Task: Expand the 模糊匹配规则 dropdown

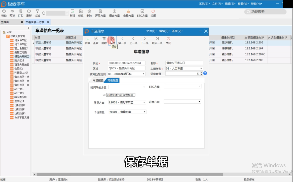Action: pos(143,74)
